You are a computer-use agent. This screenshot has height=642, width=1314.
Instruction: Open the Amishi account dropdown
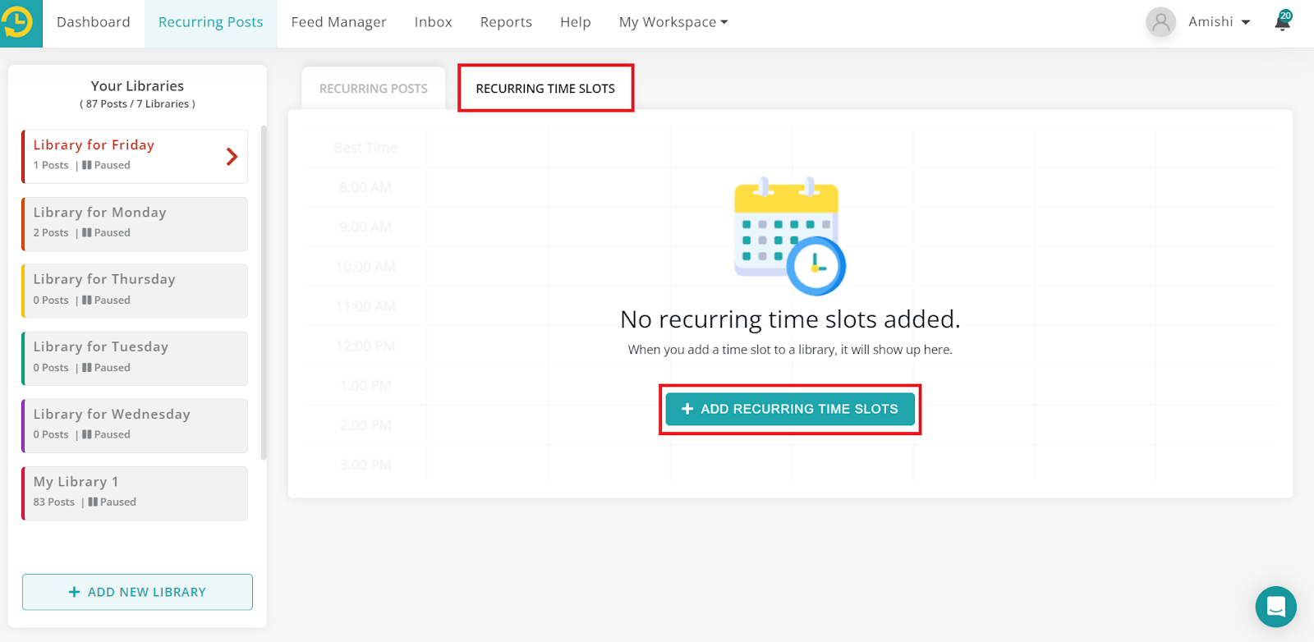pos(1219,22)
